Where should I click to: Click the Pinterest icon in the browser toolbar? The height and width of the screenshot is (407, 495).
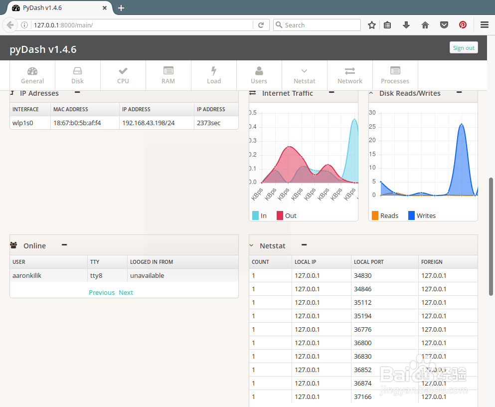[x=463, y=24]
